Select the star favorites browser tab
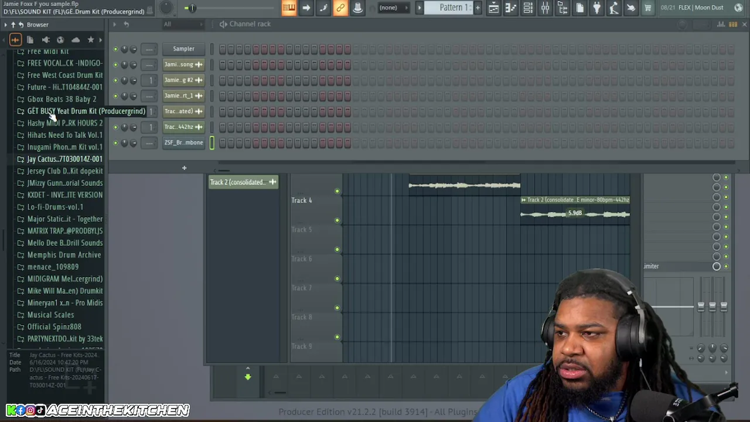Screen dimensions: 750x422 click(x=91, y=40)
